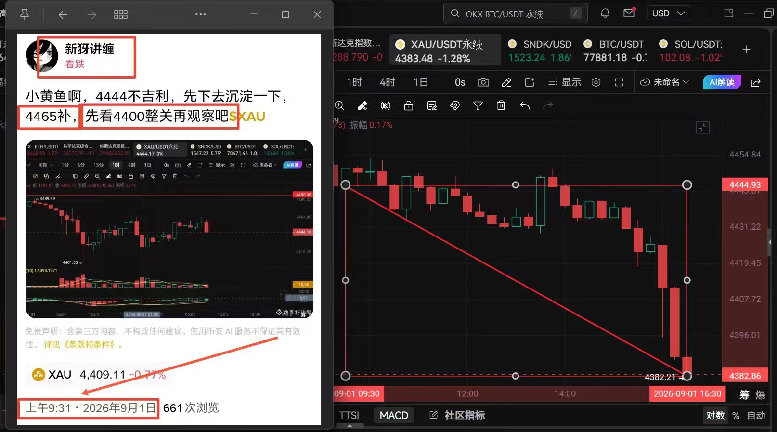Click the top-left handle of the measure box
The width and height of the screenshot is (777, 432).
click(x=345, y=185)
